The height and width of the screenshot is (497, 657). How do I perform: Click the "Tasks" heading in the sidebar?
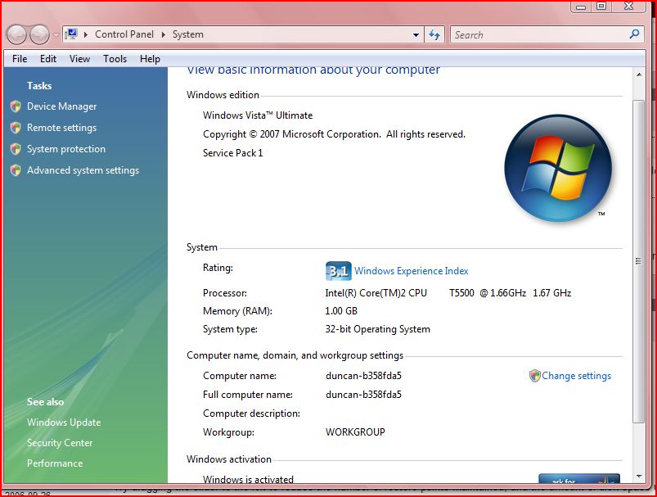click(39, 86)
